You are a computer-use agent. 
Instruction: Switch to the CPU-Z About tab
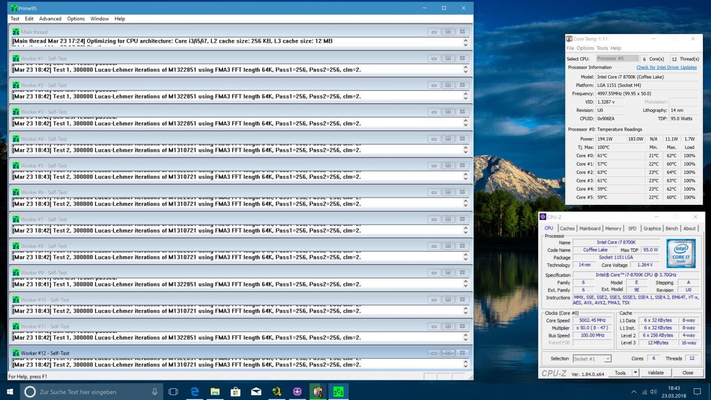(689, 228)
